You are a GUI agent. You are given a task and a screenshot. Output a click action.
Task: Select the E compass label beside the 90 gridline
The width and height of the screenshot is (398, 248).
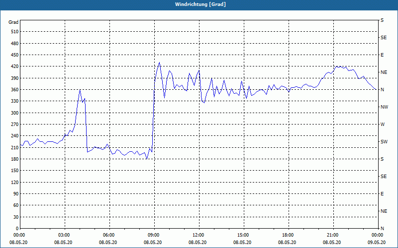point(382,194)
